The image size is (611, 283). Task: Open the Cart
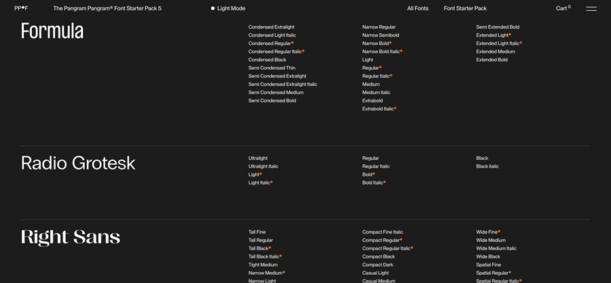(x=563, y=8)
